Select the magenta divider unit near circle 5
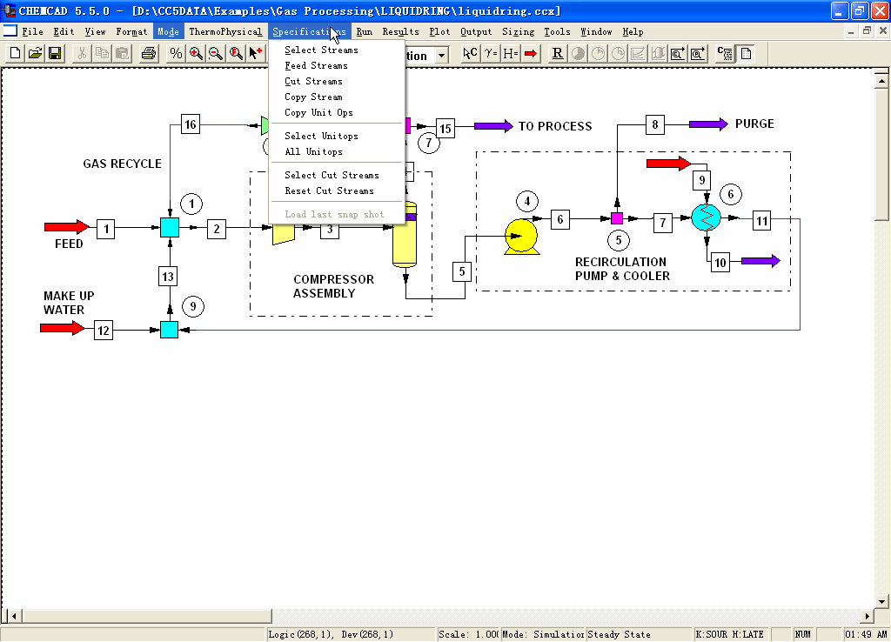 pos(617,218)
